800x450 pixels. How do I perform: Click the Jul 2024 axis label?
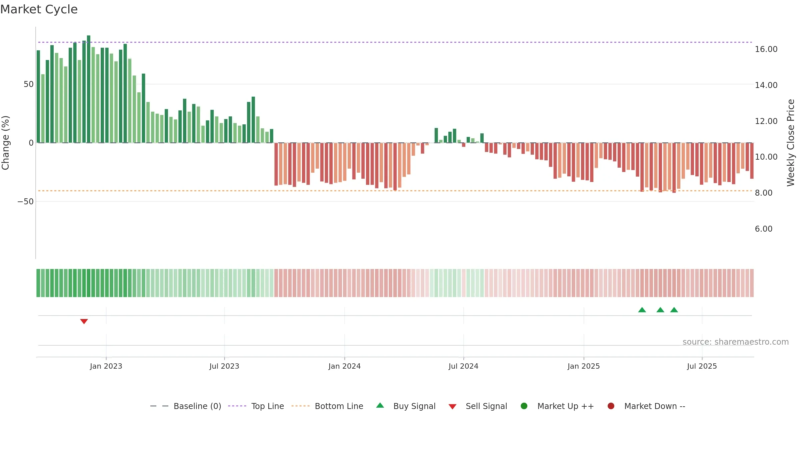463,366
